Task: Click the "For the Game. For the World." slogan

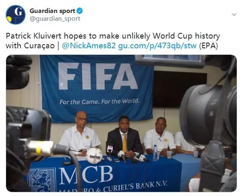Action: [99, 101]
